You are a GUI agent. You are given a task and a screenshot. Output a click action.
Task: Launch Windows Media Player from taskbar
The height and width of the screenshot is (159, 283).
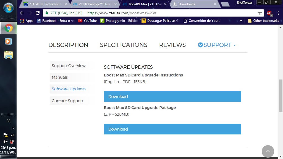pos(8,41)
